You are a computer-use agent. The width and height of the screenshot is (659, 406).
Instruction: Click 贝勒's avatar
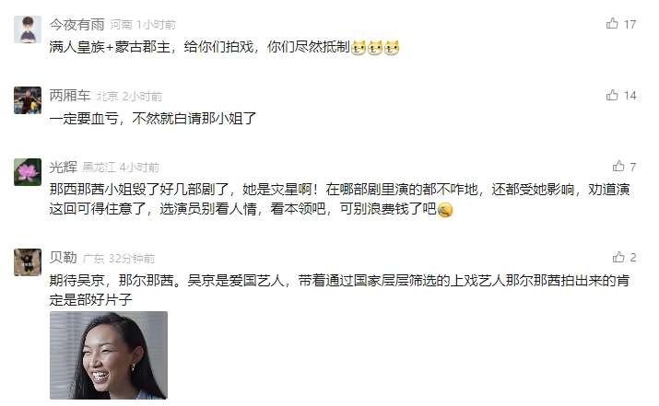pyautogui.click(x=28, y=262)
